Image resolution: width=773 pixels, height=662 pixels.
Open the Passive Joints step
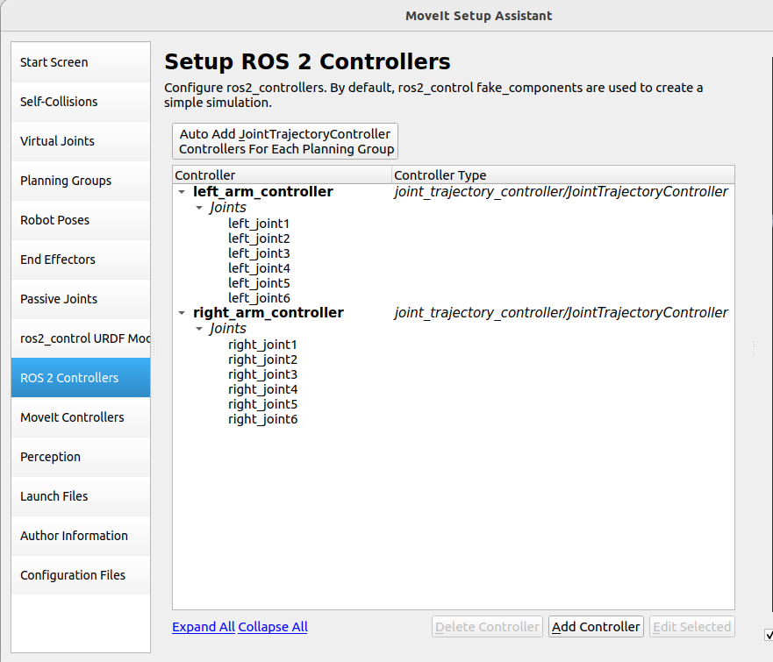(81, 298)
